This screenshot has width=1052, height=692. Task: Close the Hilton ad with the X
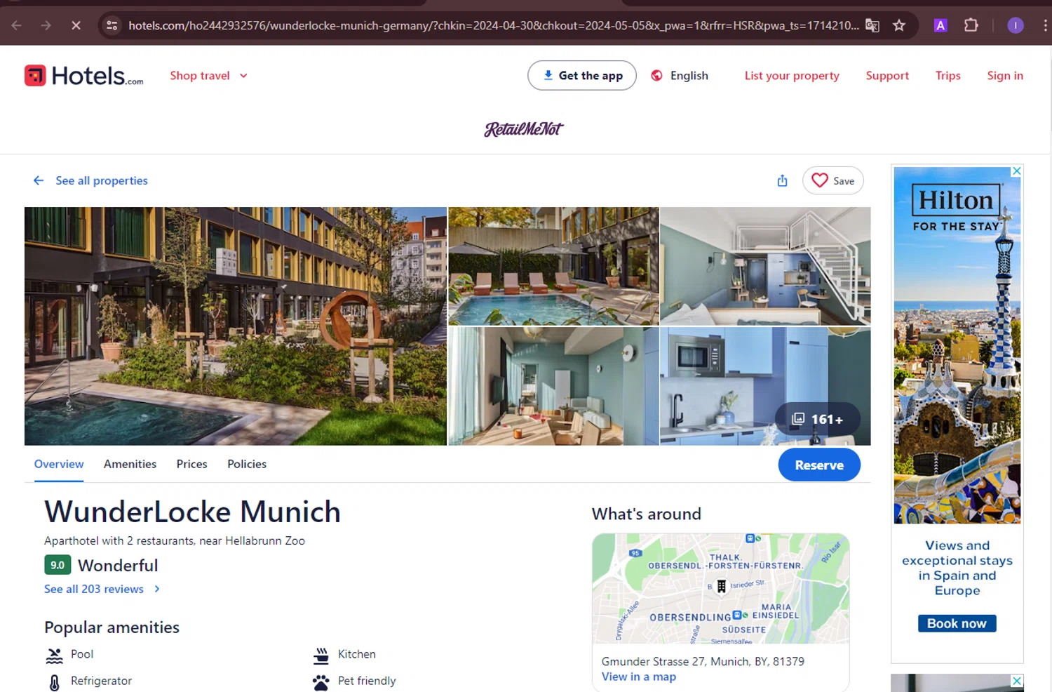tap(1016, 171)
